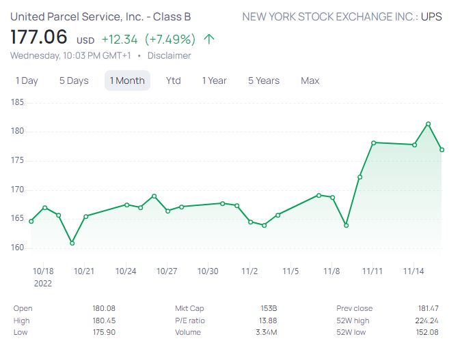Click the current price 177.06
Screen dimensions: 449x343
pos(39,38)
